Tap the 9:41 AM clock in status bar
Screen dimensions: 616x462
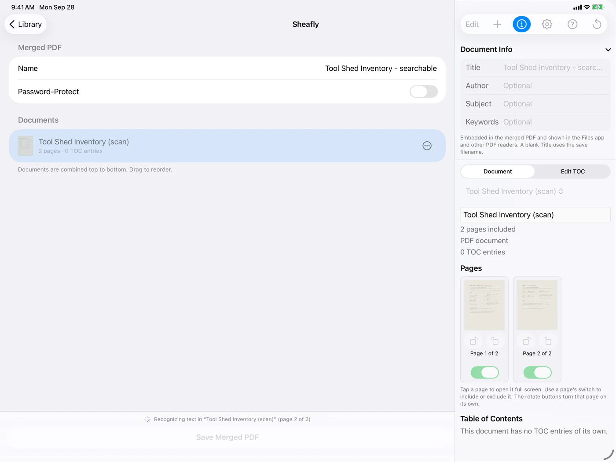[x=23, y=7]
